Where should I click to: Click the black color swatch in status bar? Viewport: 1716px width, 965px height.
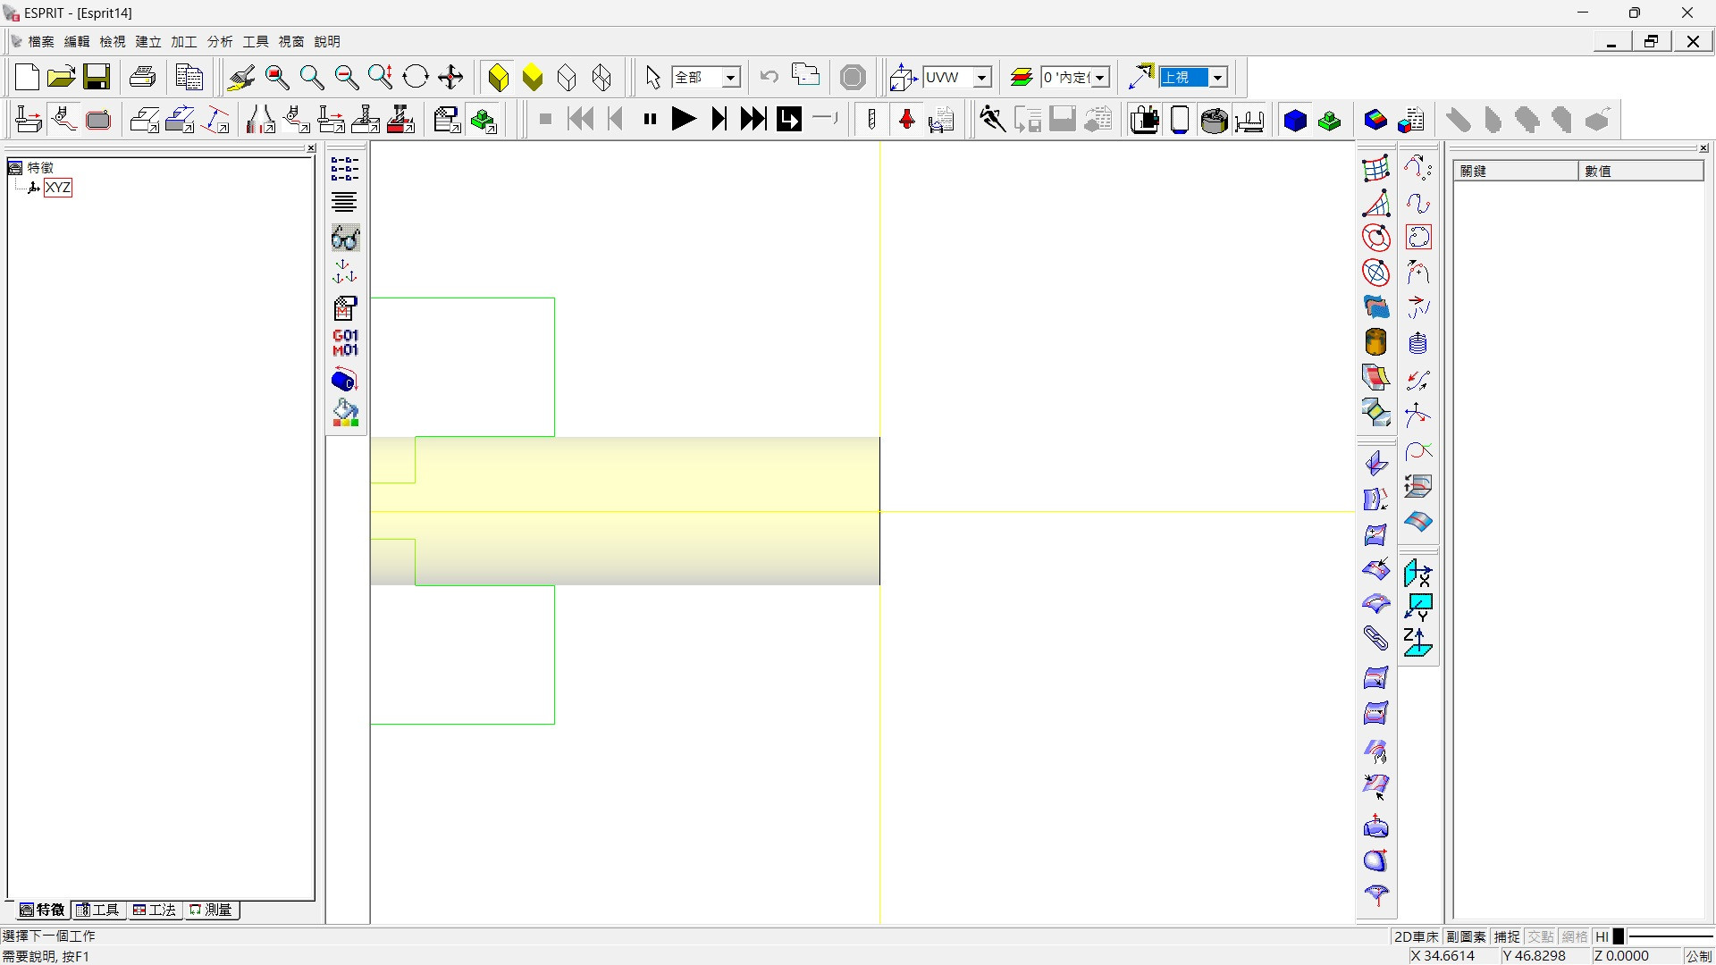pyautogui.click(x=1619, y=936)
